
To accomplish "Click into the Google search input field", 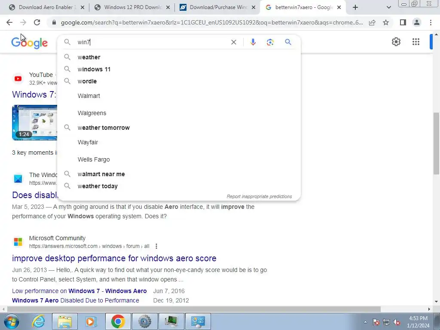I will click(x=152, y=42).
